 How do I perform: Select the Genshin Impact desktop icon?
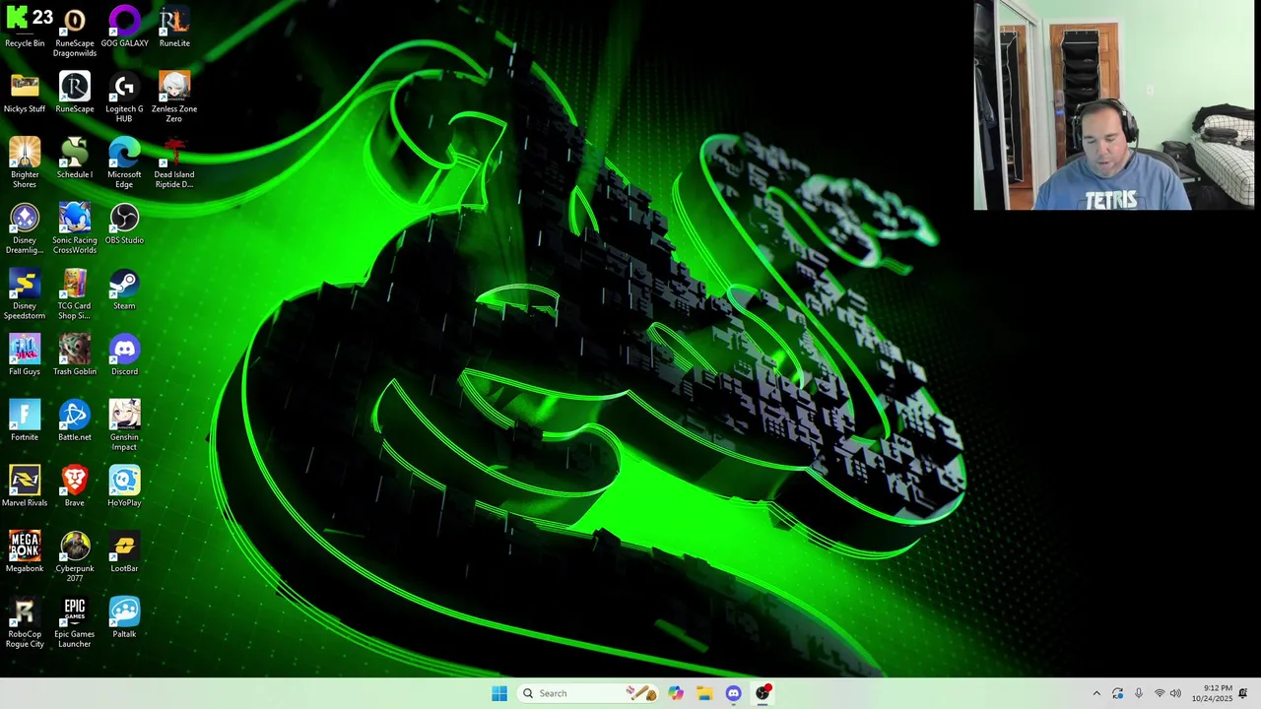[x=124, y=425]
